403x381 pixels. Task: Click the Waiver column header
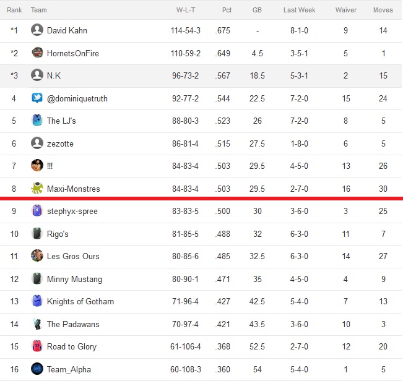[x=345, y=10]
